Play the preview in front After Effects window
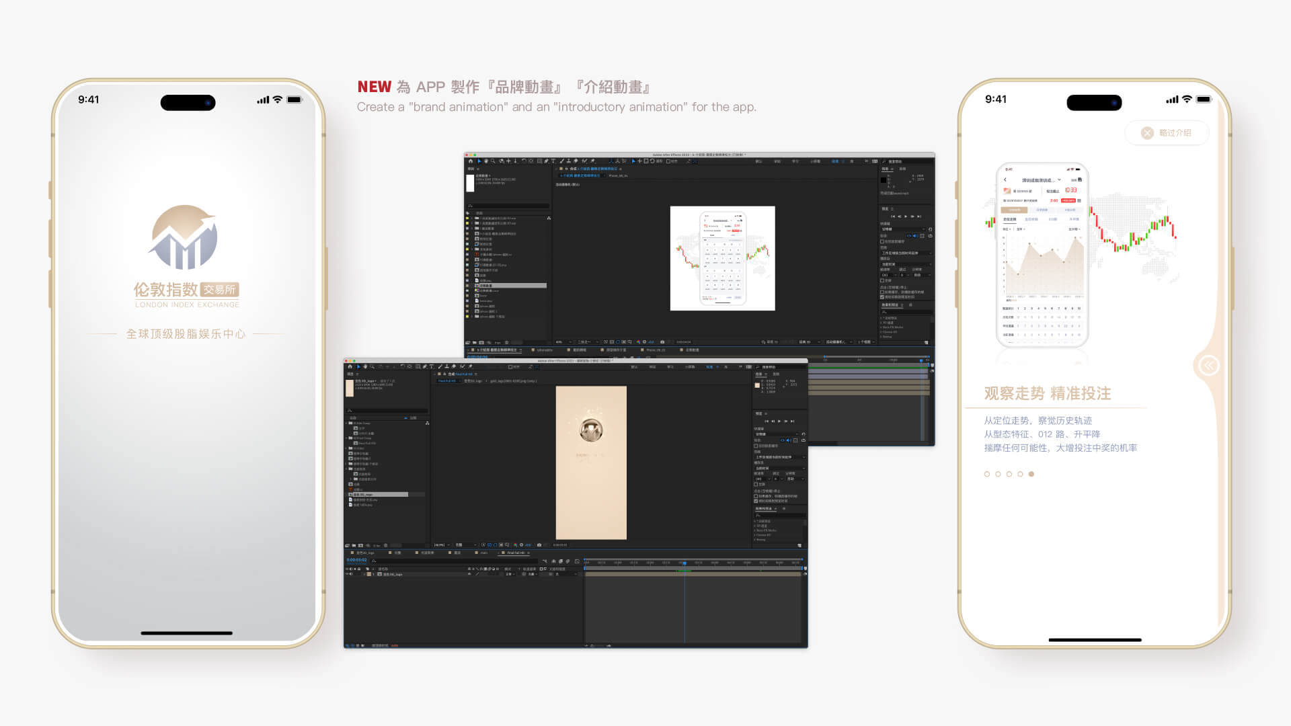1291x726 pixels. [779, 421]
